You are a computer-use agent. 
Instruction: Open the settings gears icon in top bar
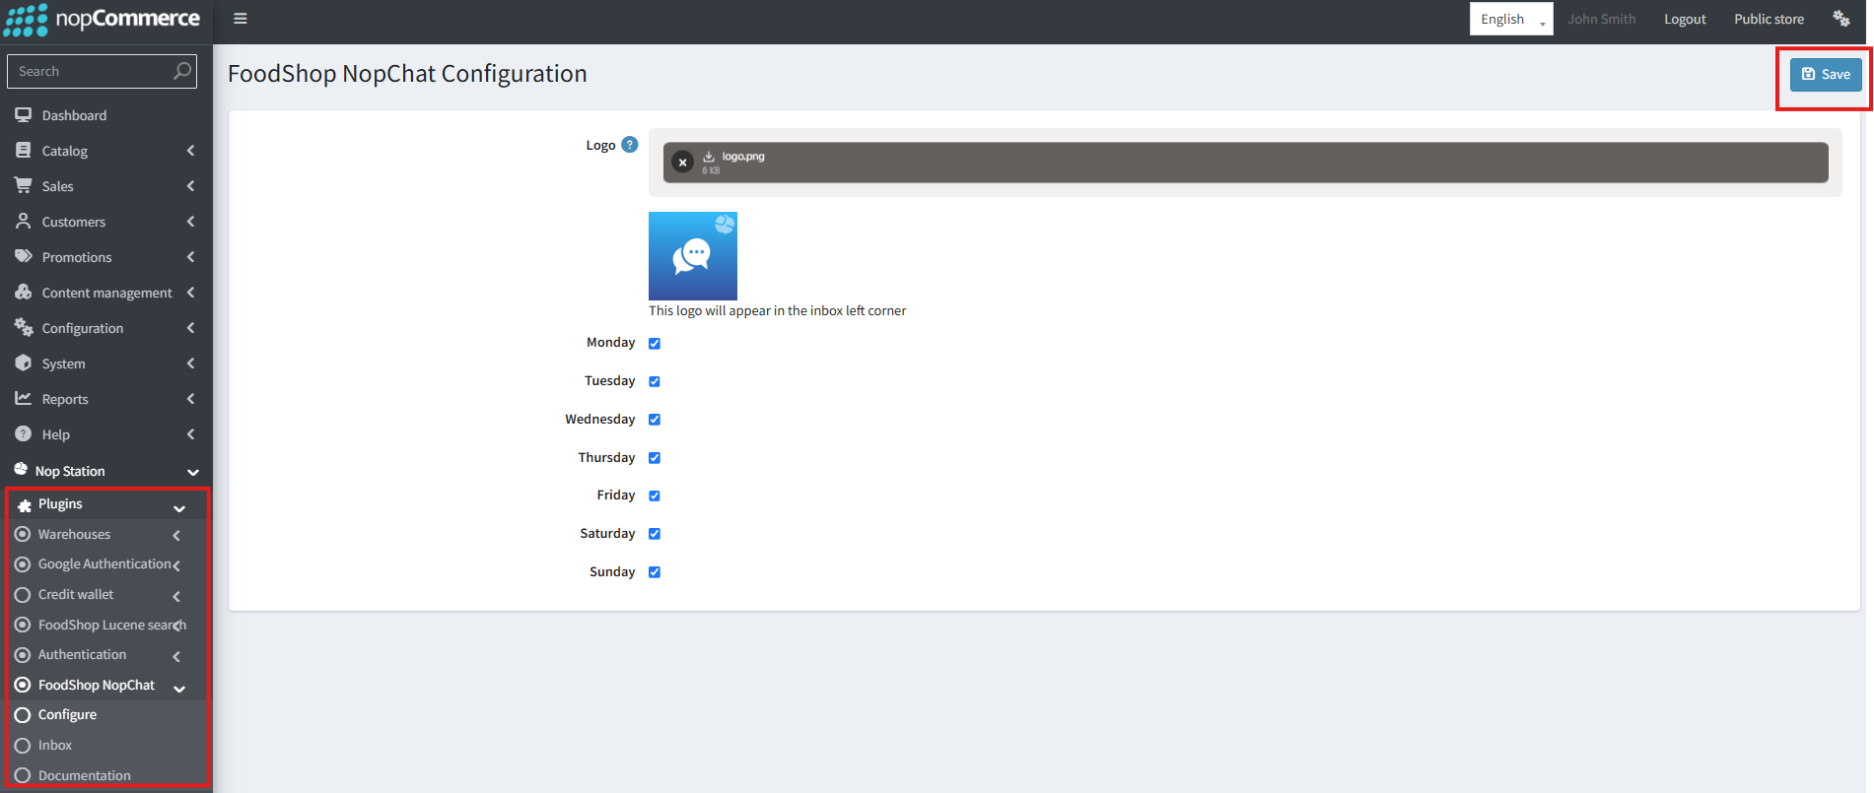(x=1841, y=19)
